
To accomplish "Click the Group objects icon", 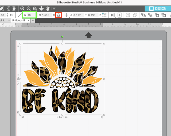I will pyautogui.click(x=128, y=15).
